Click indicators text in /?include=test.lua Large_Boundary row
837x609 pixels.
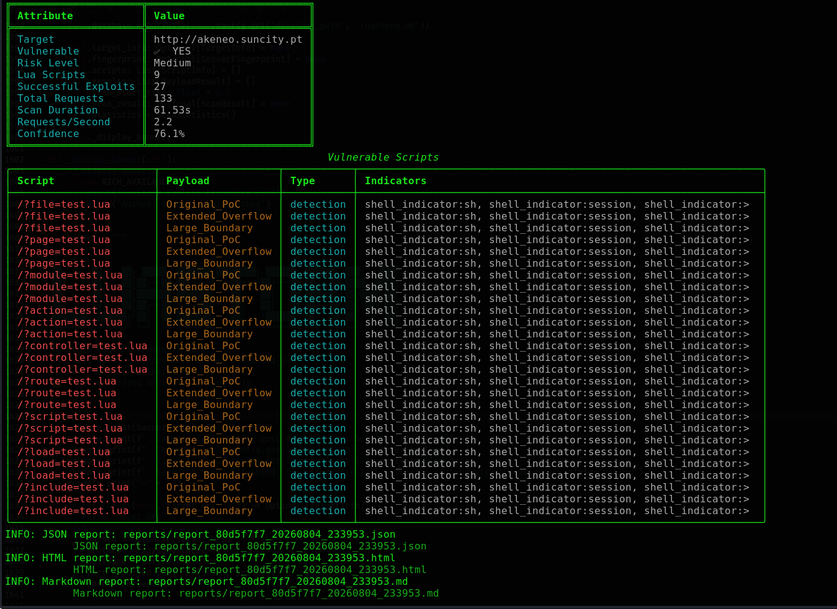pos(557,510)
